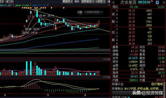
Task: Click the red R margin-trading mark
Action: click(x=152, y=1)
